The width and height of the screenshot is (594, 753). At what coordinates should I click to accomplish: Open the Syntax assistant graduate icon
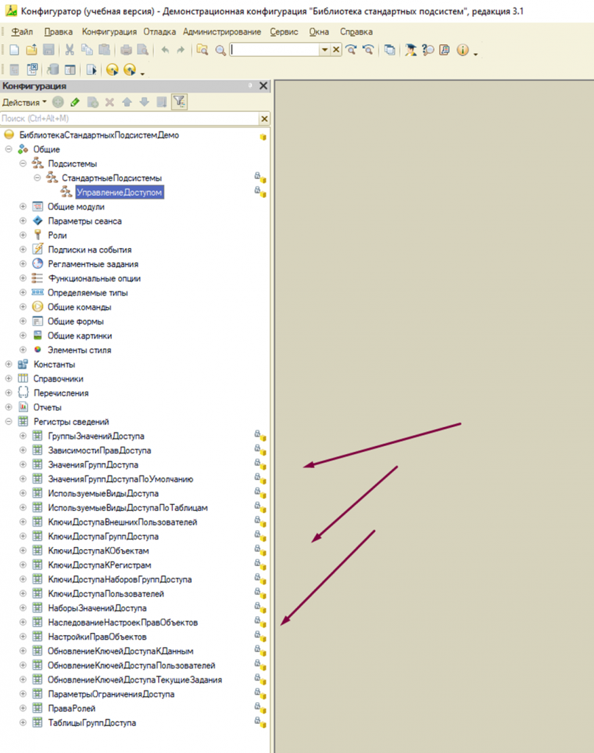click(x=410, y=50)
